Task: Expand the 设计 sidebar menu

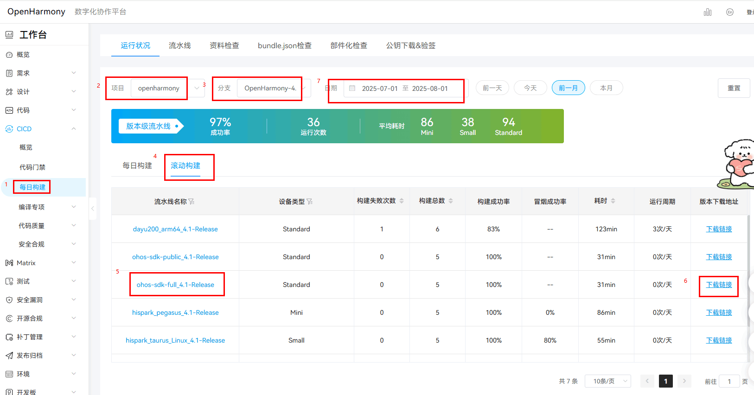Action: click(x=74, y=91)
